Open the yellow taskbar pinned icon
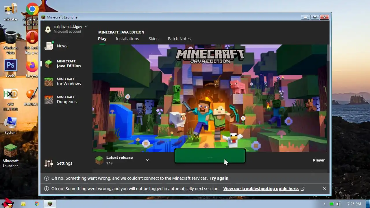This screenshot has height=208, width=370. pos(23,204)
